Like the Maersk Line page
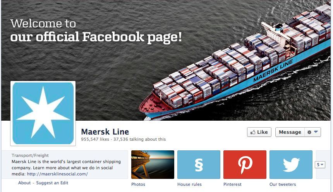333x192 pixels. click(259, 132)
